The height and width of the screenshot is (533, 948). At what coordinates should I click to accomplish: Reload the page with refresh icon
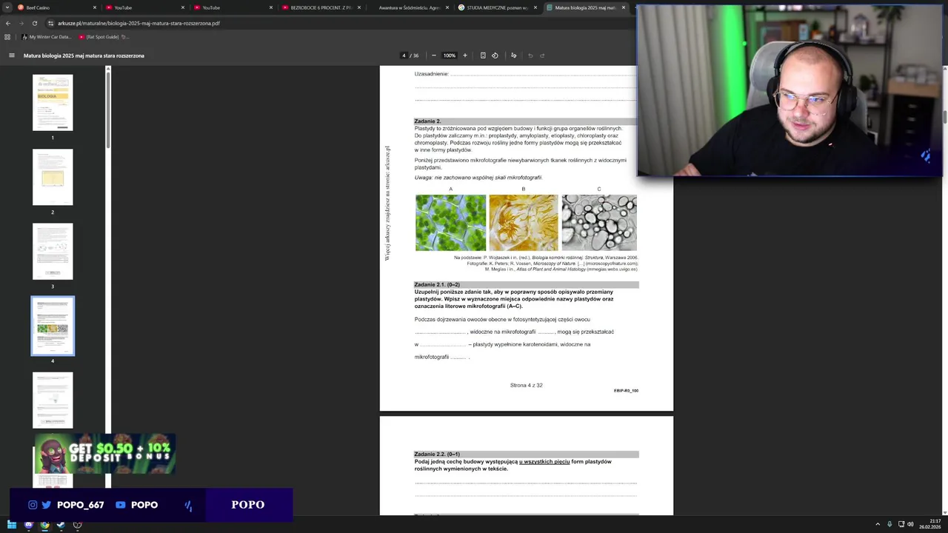pyautogui.click(x=34, y=23)
